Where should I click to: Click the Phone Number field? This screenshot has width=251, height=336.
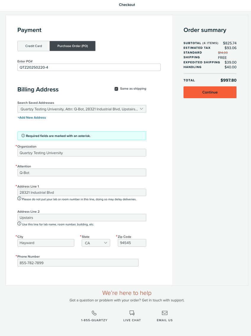tap(78, 263)
